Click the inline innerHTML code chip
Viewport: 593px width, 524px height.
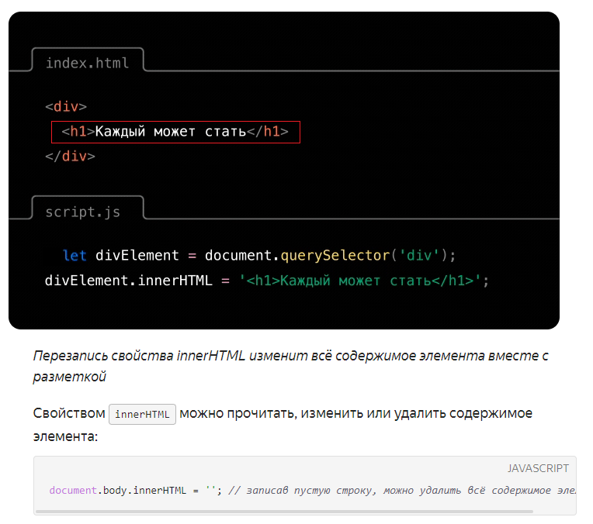click(x=142, y=414)
